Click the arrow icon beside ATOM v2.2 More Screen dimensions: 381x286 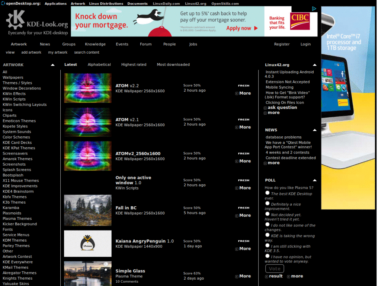coord(237,93)
